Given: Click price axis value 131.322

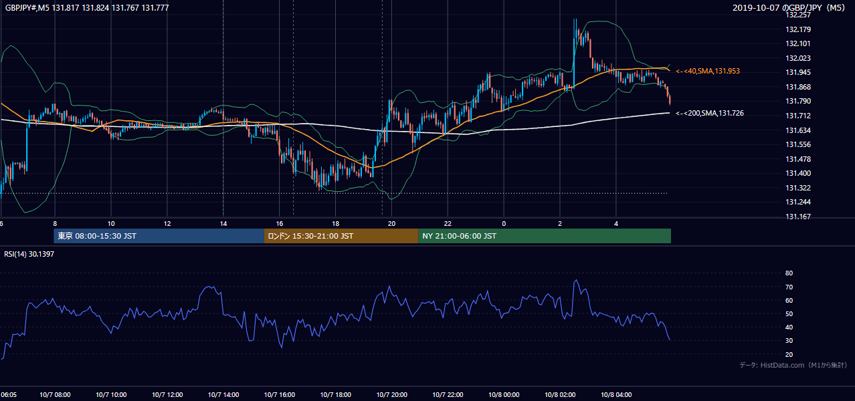Looking at the screenshot, I should tap(798, 188).
